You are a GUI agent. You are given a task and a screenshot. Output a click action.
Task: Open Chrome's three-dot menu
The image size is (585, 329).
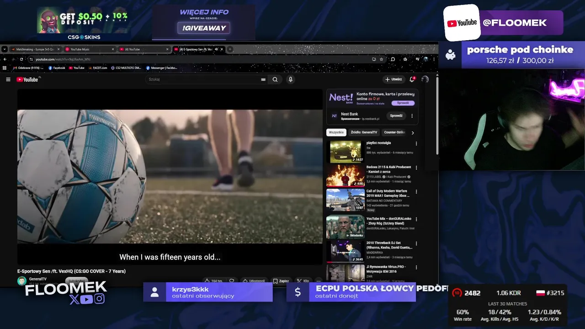point(434,59)
